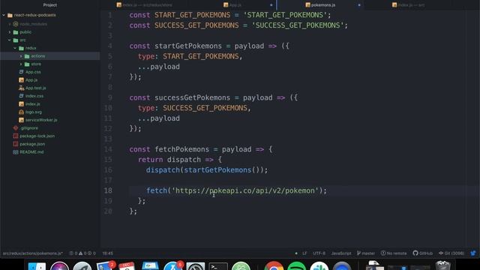Image resolution: width=480 pixels, height=270 pixels.
Task: Close the modified App.js tab via its dot
Action: pyautogui.click(x=271, y=5)
